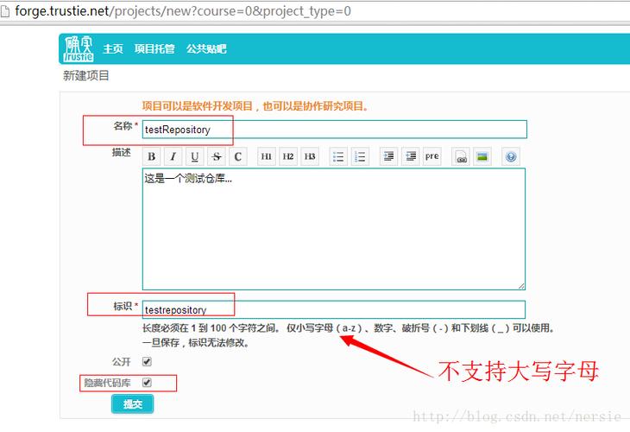Click the Trustie logo
630x432 pixels.
pos(79,49)
